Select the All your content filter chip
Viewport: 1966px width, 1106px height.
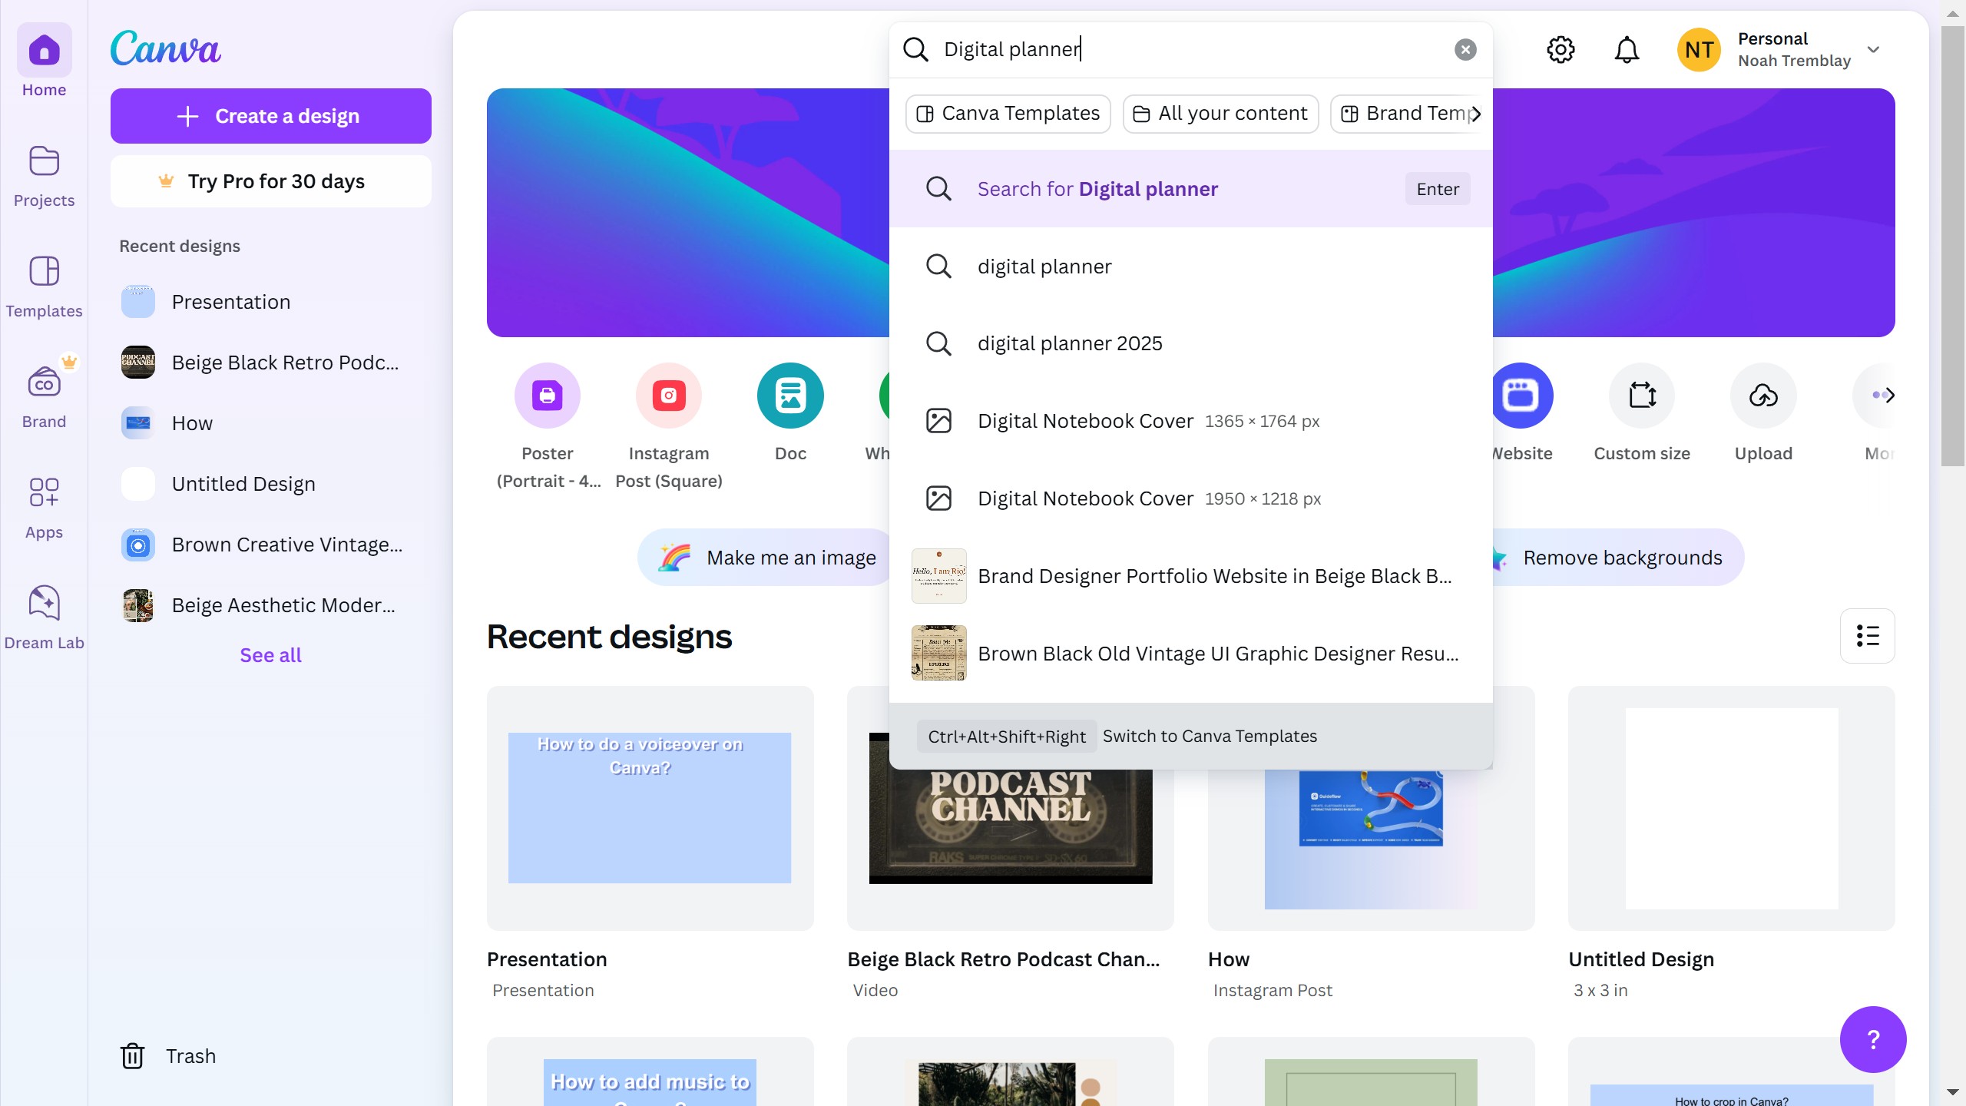[x=1220, y=114]
